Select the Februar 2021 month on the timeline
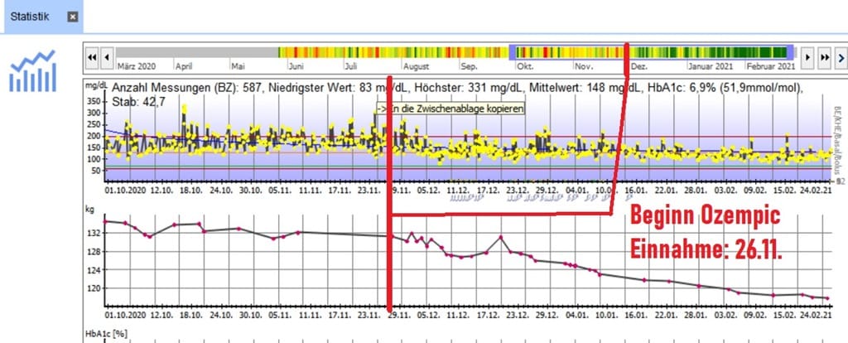Viewport: 848px width, 343px height. tap(771, 66)
